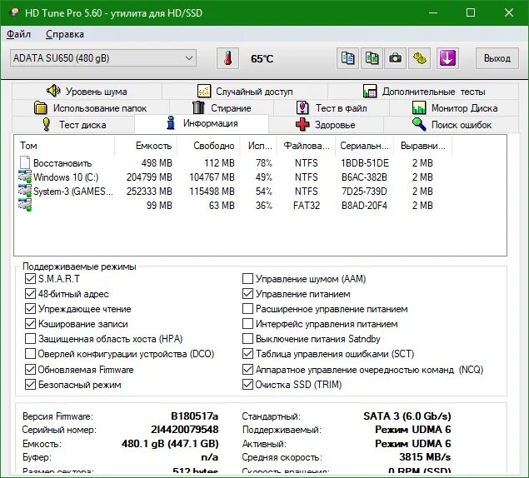Toggle Расширенное управление питанием checkbox
The width and height of the screenshot is (529, 478).
(x=247, y=309)
